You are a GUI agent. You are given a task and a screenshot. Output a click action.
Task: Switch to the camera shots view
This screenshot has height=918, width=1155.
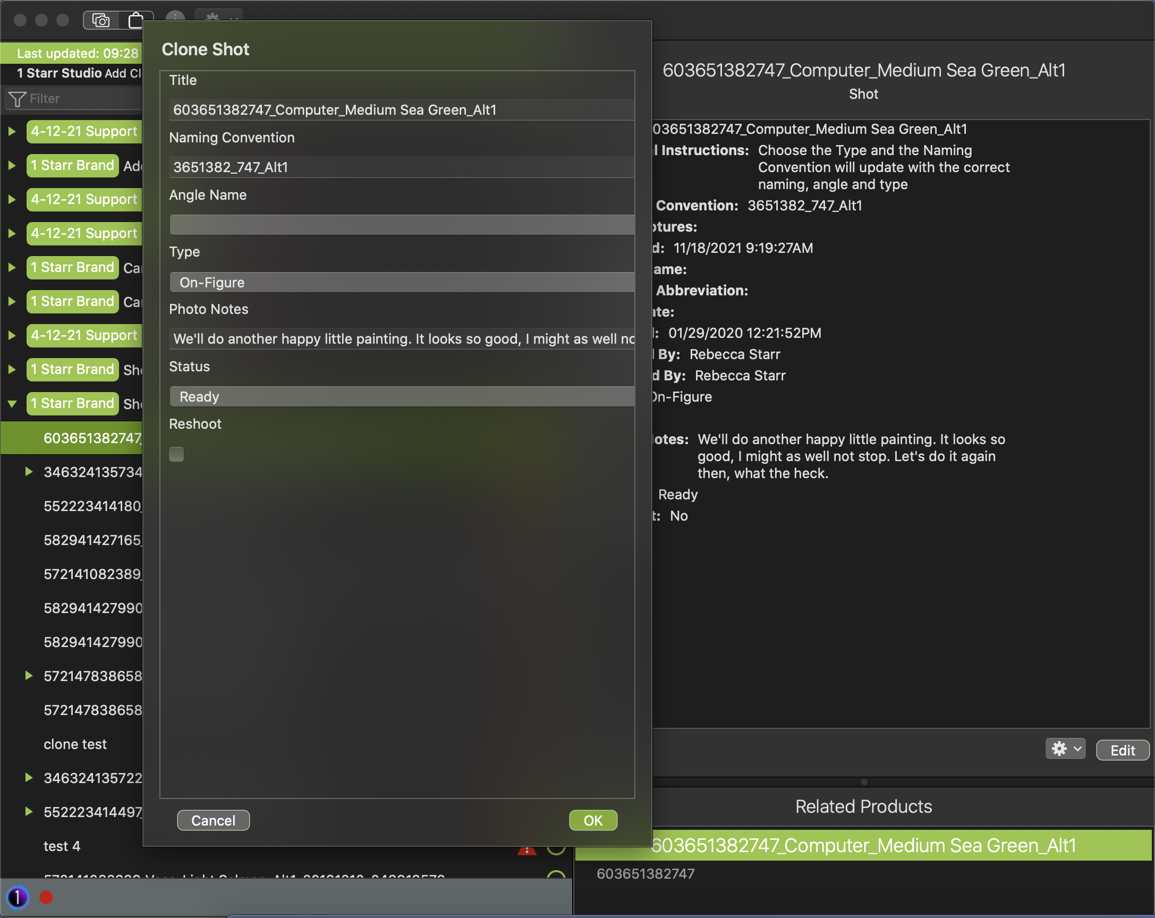pos(101,20)
